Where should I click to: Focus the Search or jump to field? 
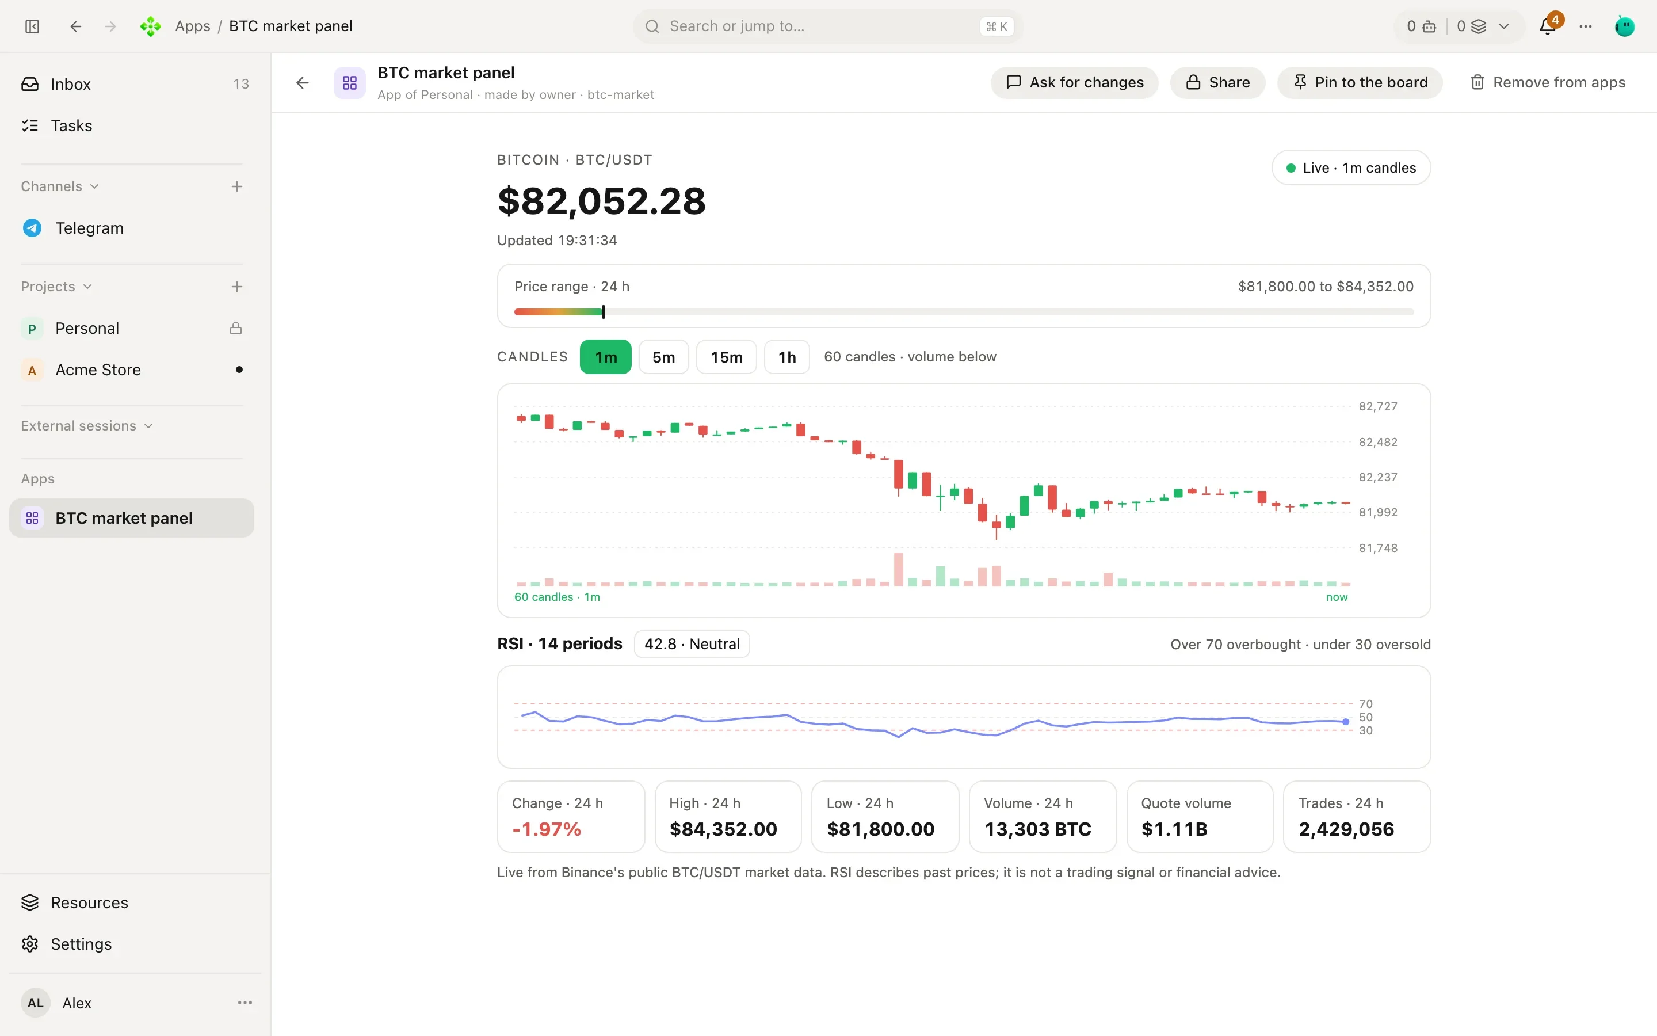[x=828, y=26]
